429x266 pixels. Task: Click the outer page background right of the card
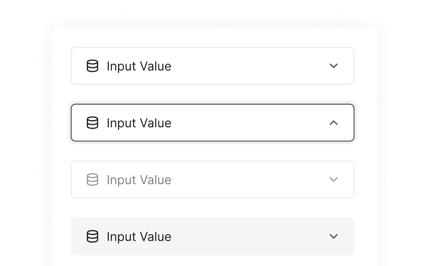point(404,133)
